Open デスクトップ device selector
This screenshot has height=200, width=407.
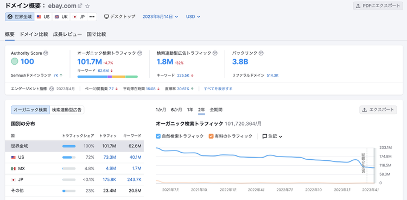(x=120, y=17)
